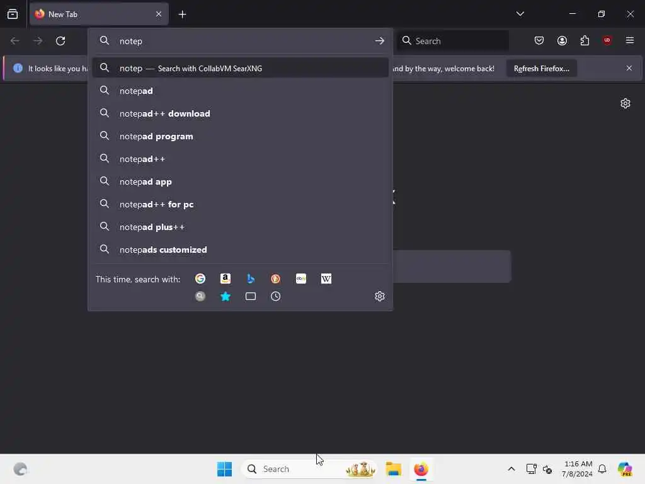Image resolution: width=645 pixels, height=484 pixels.
Task: Pick the 'notepad++ for pc' suggestion
Action: point(240,204)
